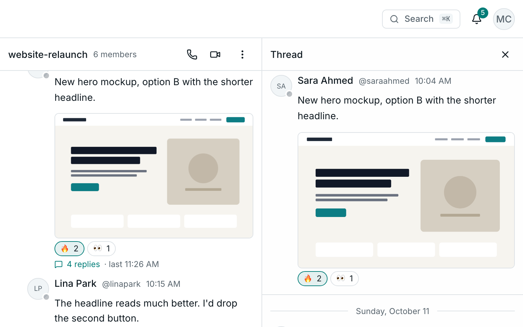
Task: Click the @linapark handle
Action: [122, 284]
